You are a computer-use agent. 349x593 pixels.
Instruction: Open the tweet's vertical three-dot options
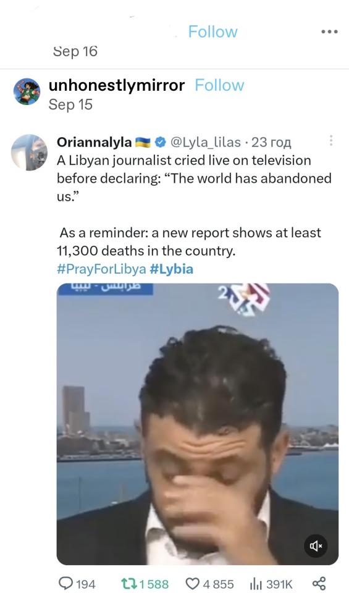click(331, 141)
